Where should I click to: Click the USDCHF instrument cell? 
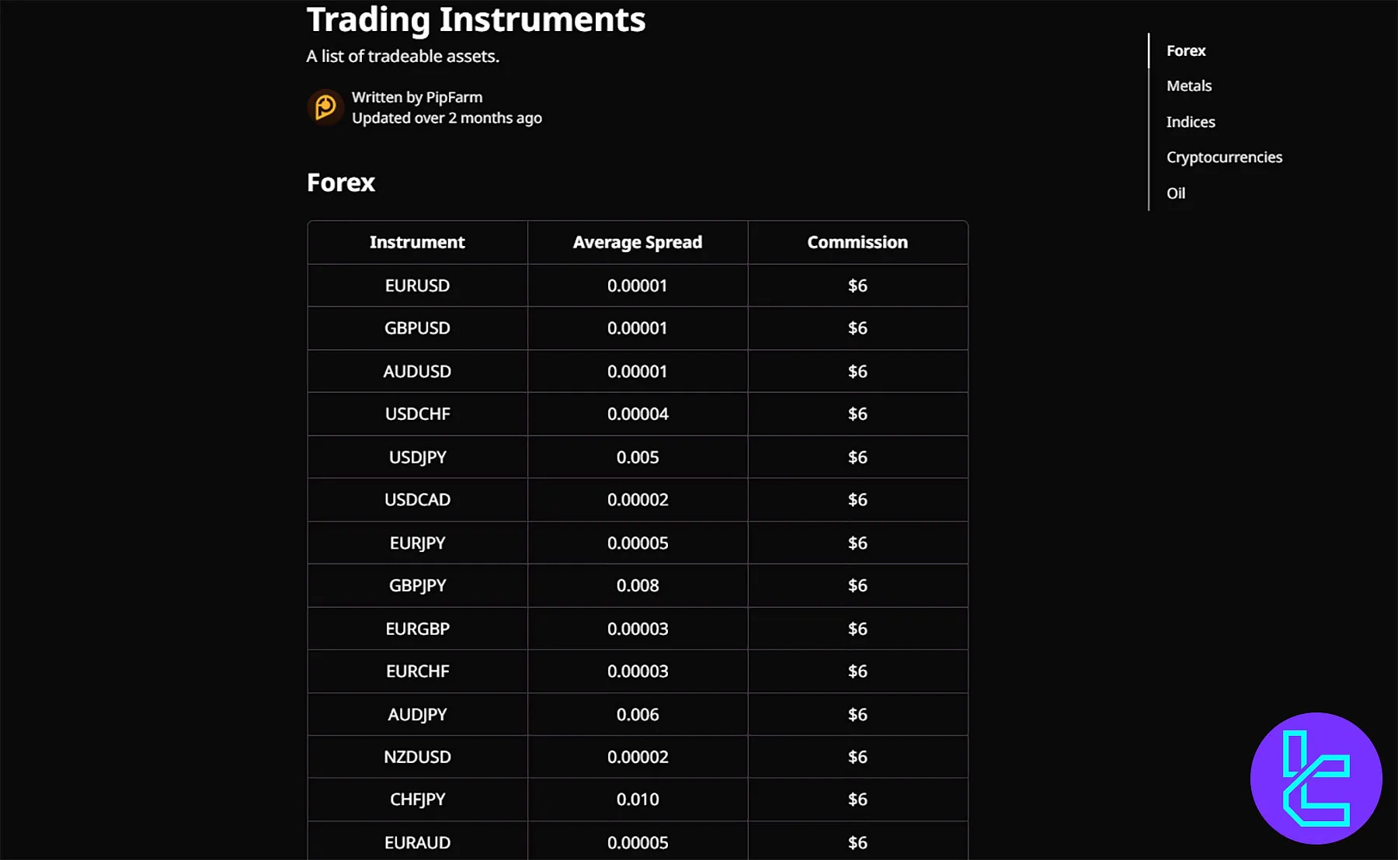tap(417, 414)
